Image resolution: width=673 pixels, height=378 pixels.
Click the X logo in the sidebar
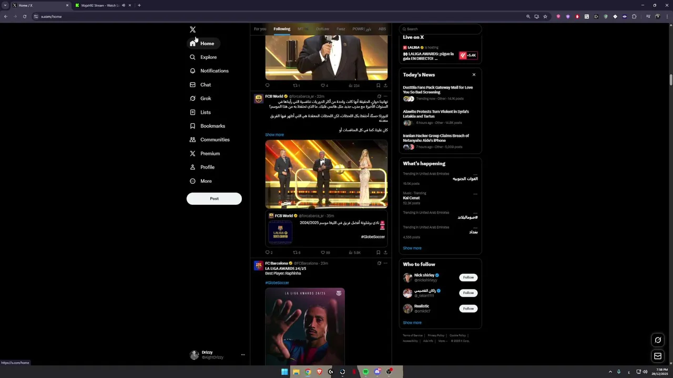[x=192, y=29]
